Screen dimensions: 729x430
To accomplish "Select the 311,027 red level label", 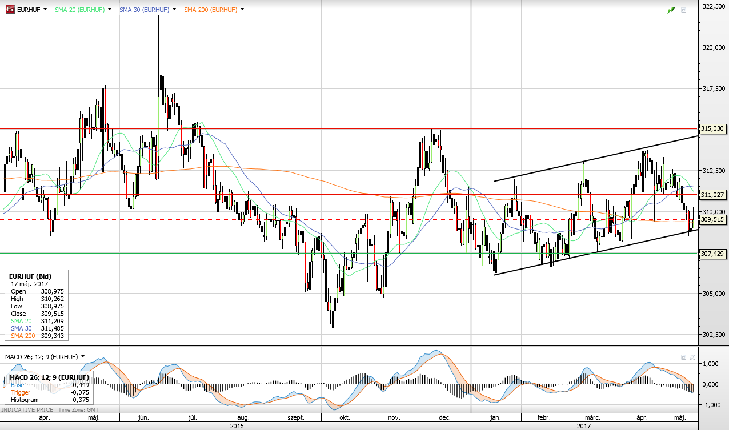I will point(713,195).
